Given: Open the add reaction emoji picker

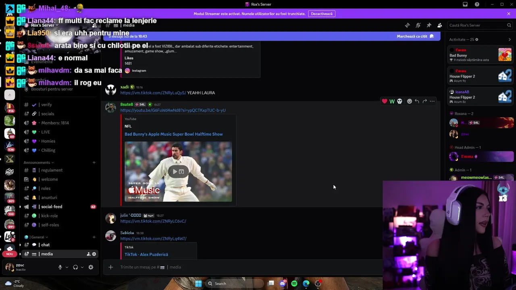Looking at the screenshot, I should coord(409,101).
